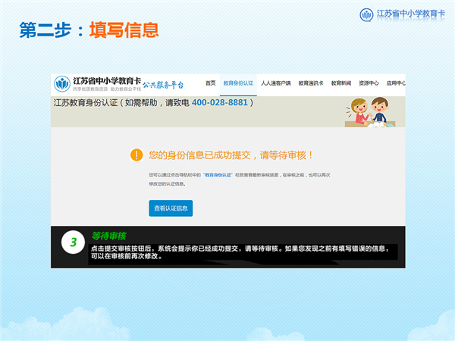Click the 共享优质教育资源 tagline under the logo
455x341 pixels.
click(90, 89)
